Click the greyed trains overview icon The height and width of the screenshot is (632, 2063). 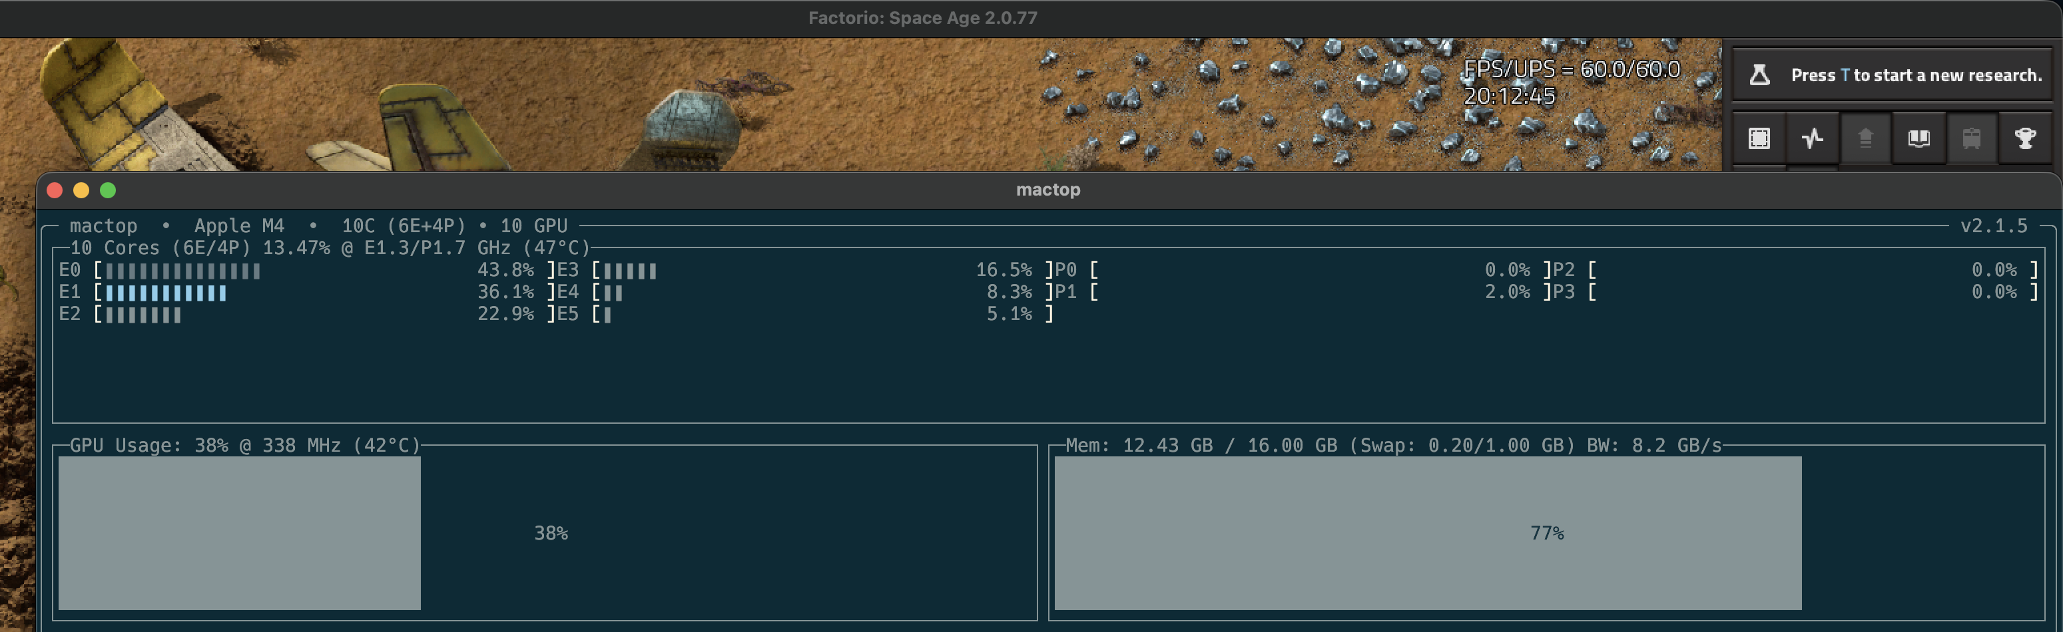pos(1972,138)
